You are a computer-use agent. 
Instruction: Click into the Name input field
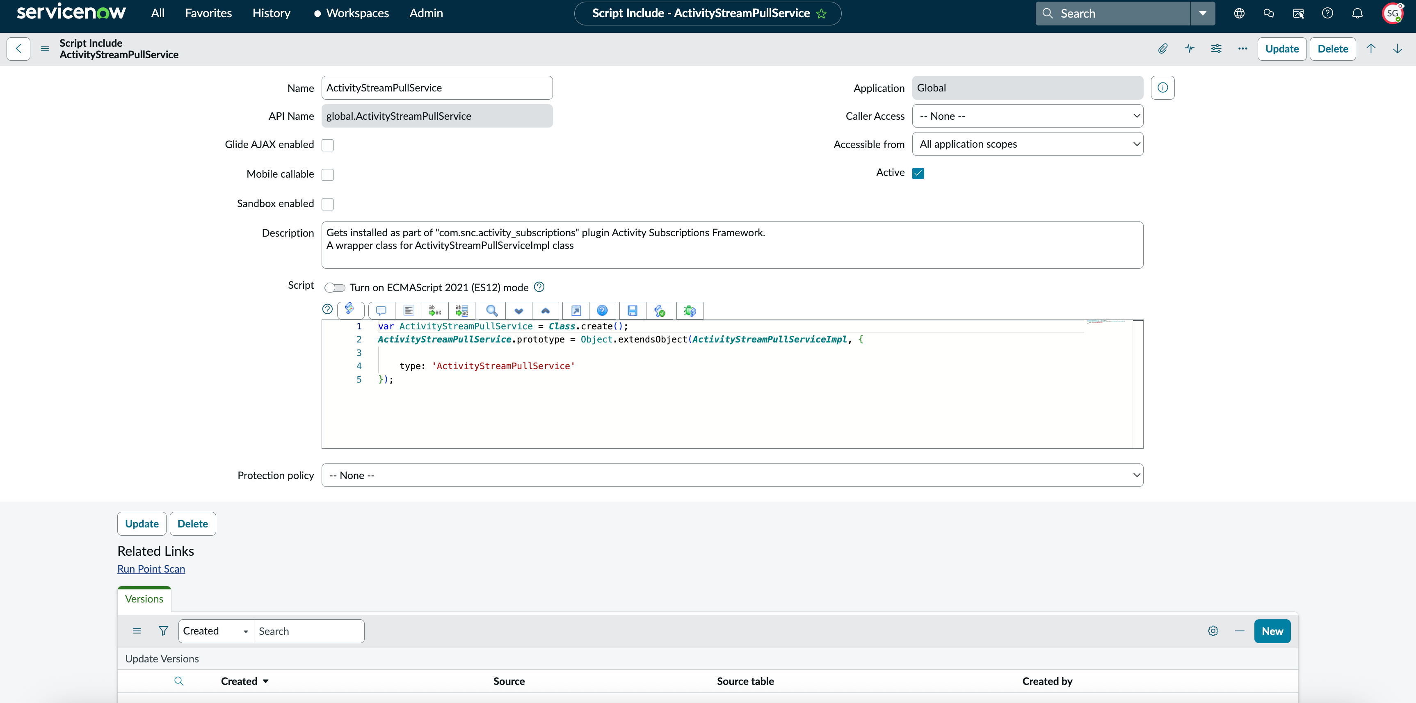pos(437,88)
